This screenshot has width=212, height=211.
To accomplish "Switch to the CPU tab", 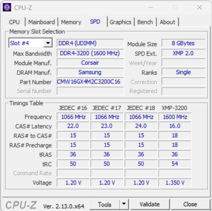I will (x=14, y=22).
